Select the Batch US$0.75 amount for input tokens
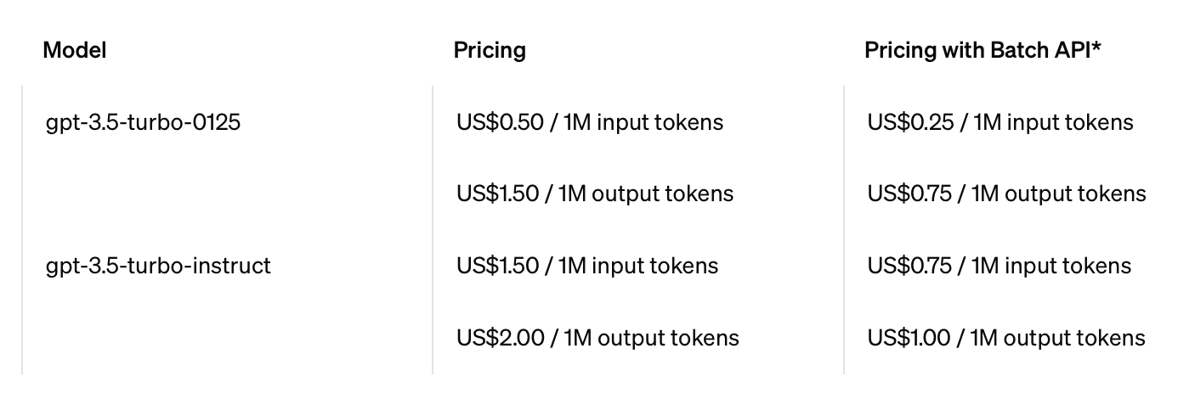The height and width of the screenshot is (399, 1178). pyautogui.click(x=909, y=266)
